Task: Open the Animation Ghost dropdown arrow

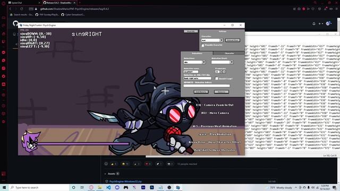Action: coord(232,62)
